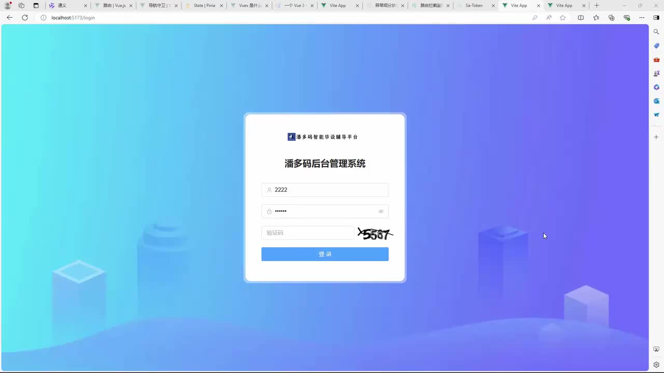Open the password manager key icon
Screen dimensions: 664x373
pyautogui.click(x=535, y=18)
